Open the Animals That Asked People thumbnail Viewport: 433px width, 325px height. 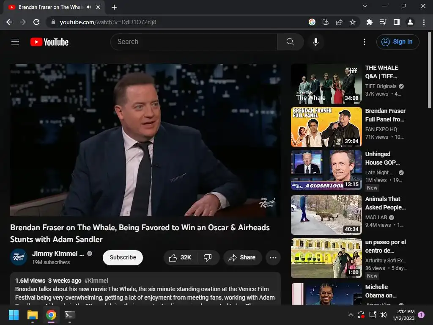pos(326,215)
